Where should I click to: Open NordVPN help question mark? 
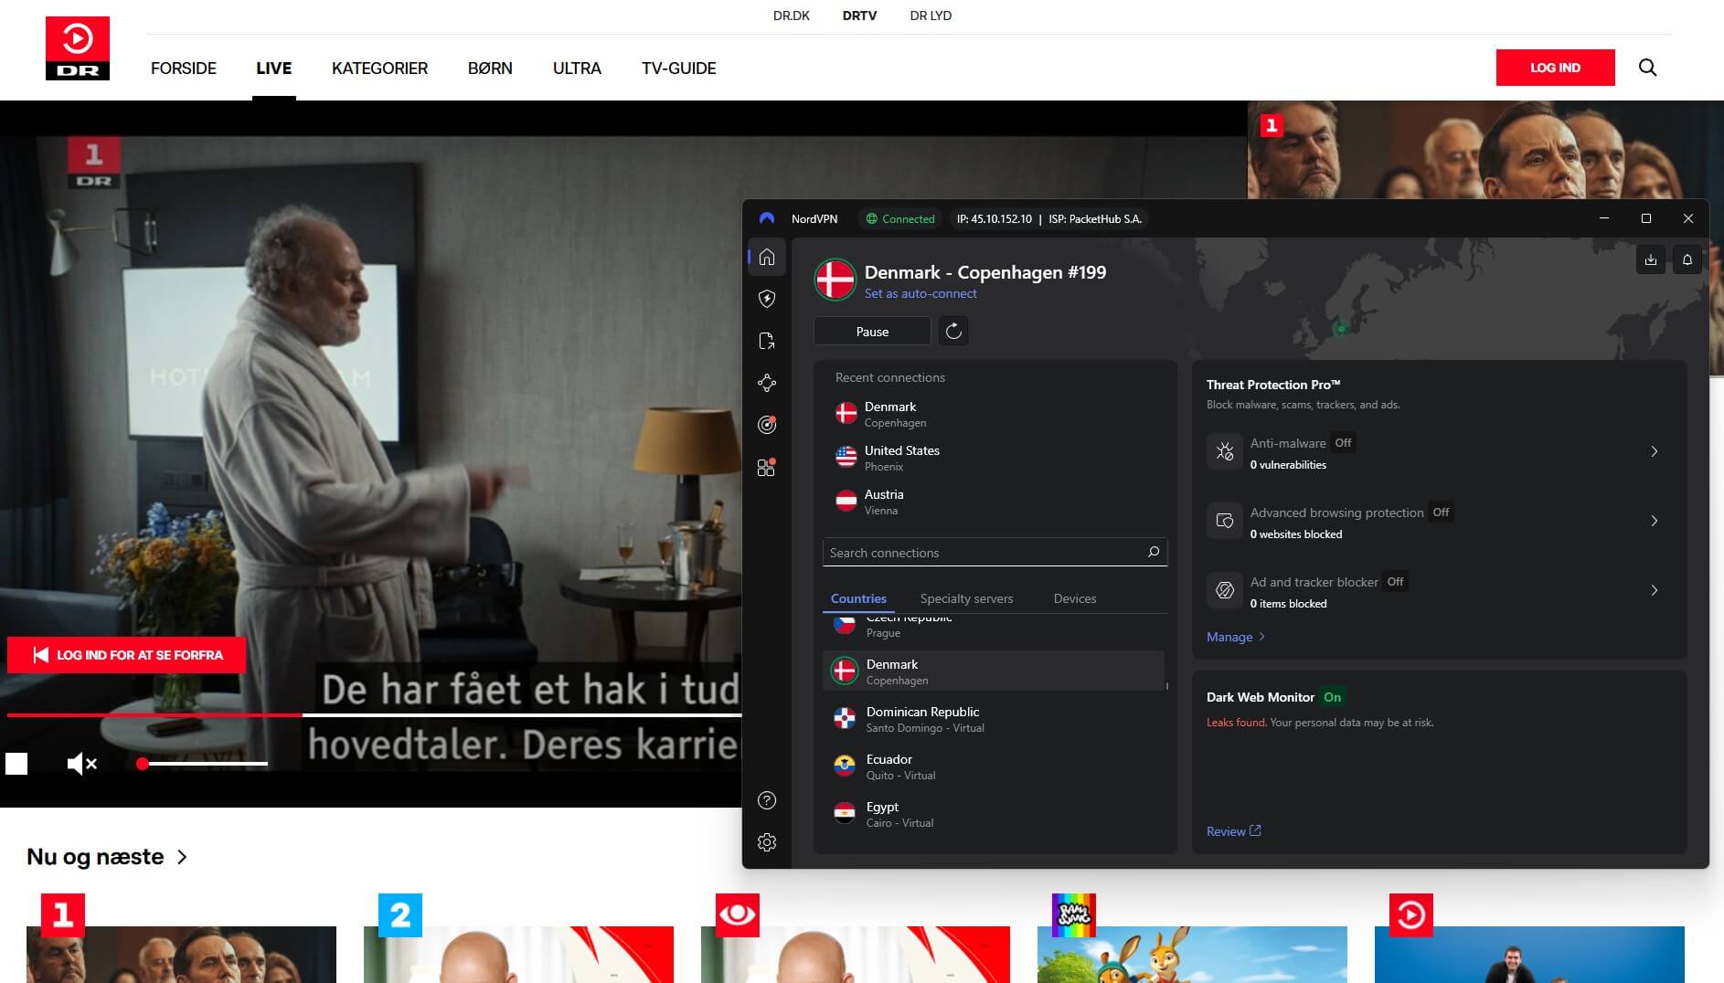(x=767, y=800)
